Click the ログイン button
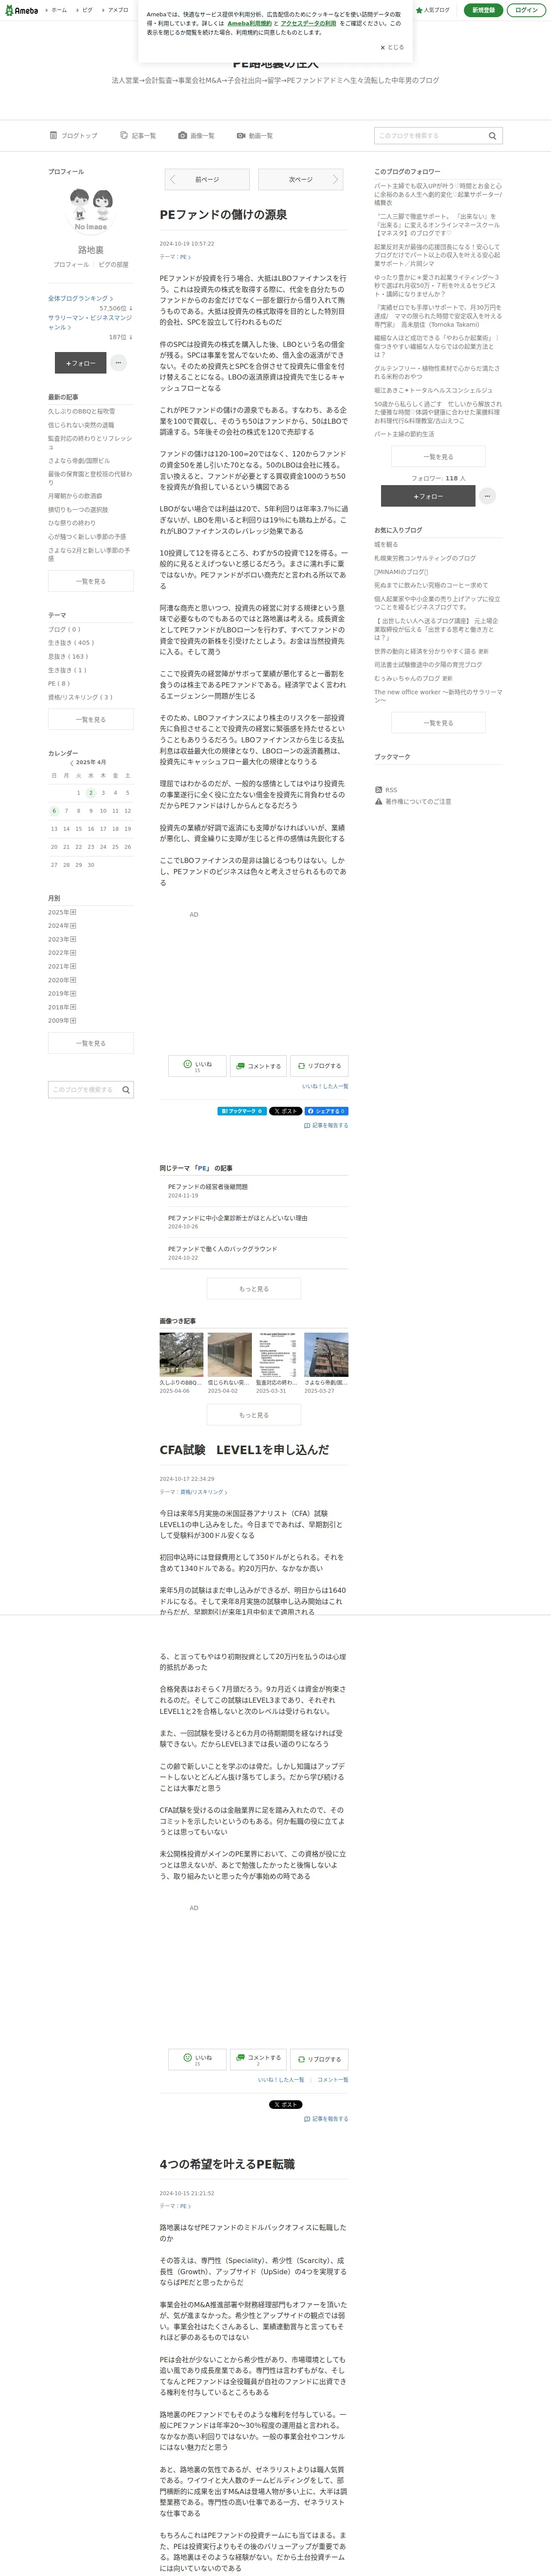 526,10
